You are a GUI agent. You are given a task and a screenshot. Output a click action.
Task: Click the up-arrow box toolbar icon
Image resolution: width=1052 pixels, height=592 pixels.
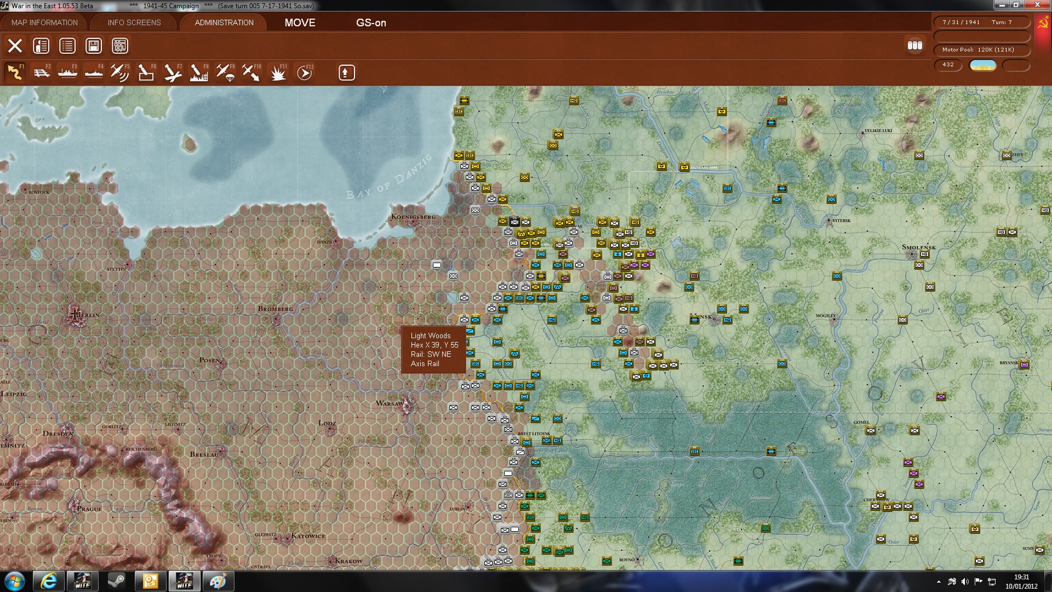tap(346, 72)
